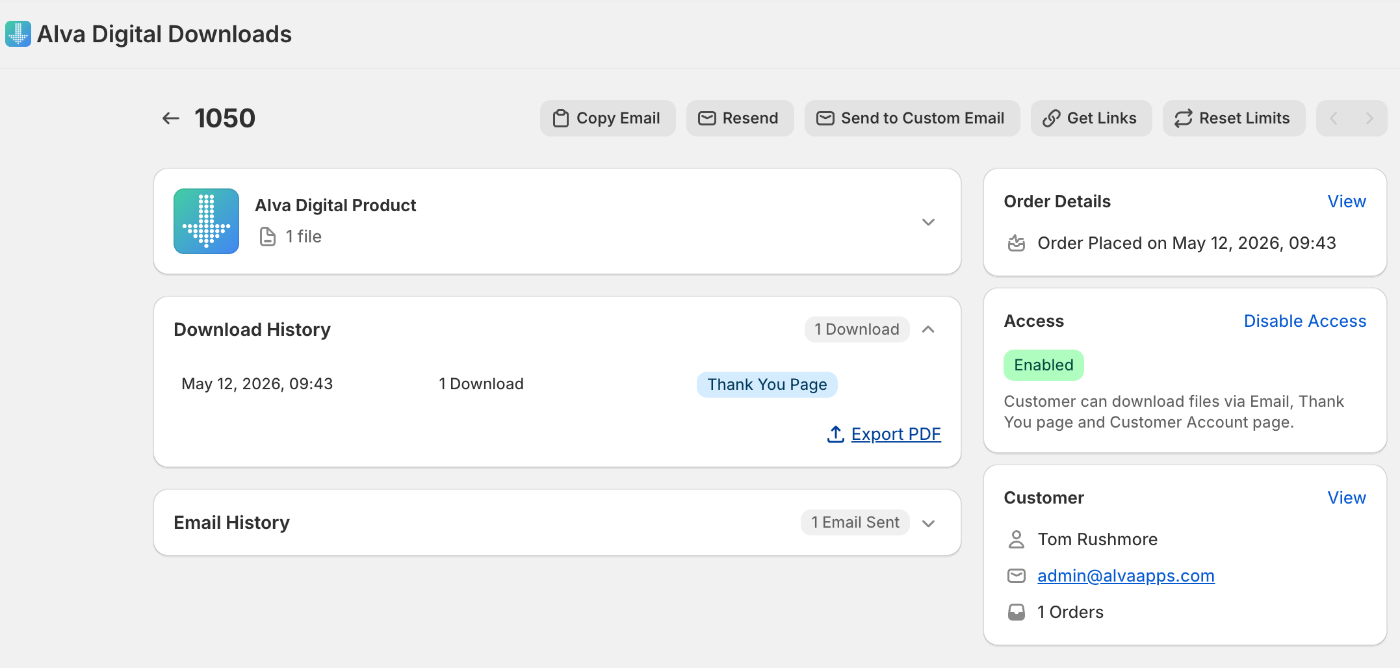Click the Reset Limits button
The height and width of the screenshot is (668, 1400).
1234,118
